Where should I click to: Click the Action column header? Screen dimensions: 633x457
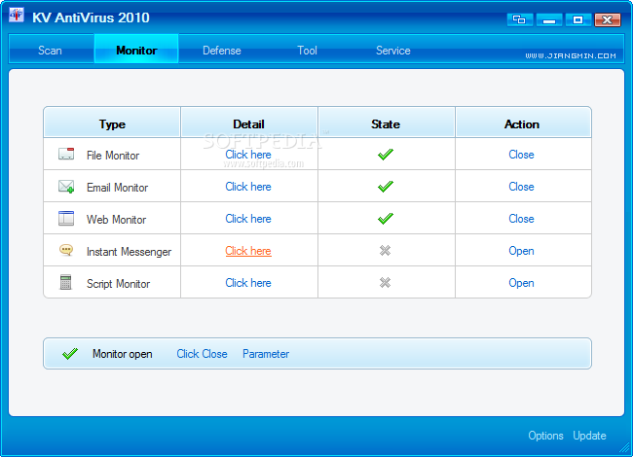coord(523,123)
